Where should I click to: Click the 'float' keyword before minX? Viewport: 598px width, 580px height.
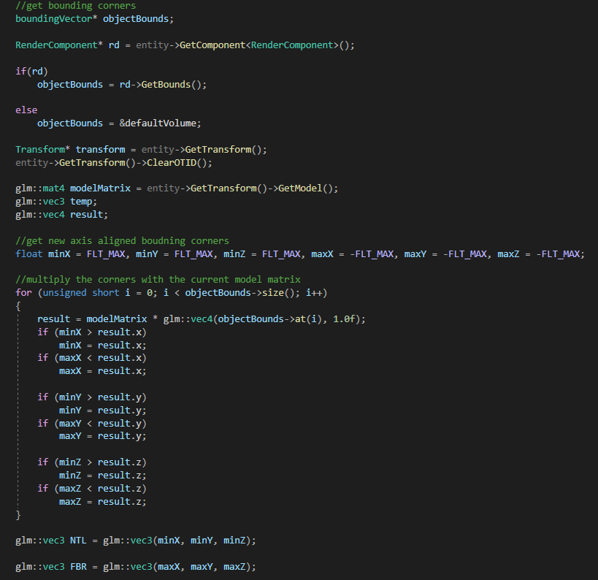tap(29, 253)
